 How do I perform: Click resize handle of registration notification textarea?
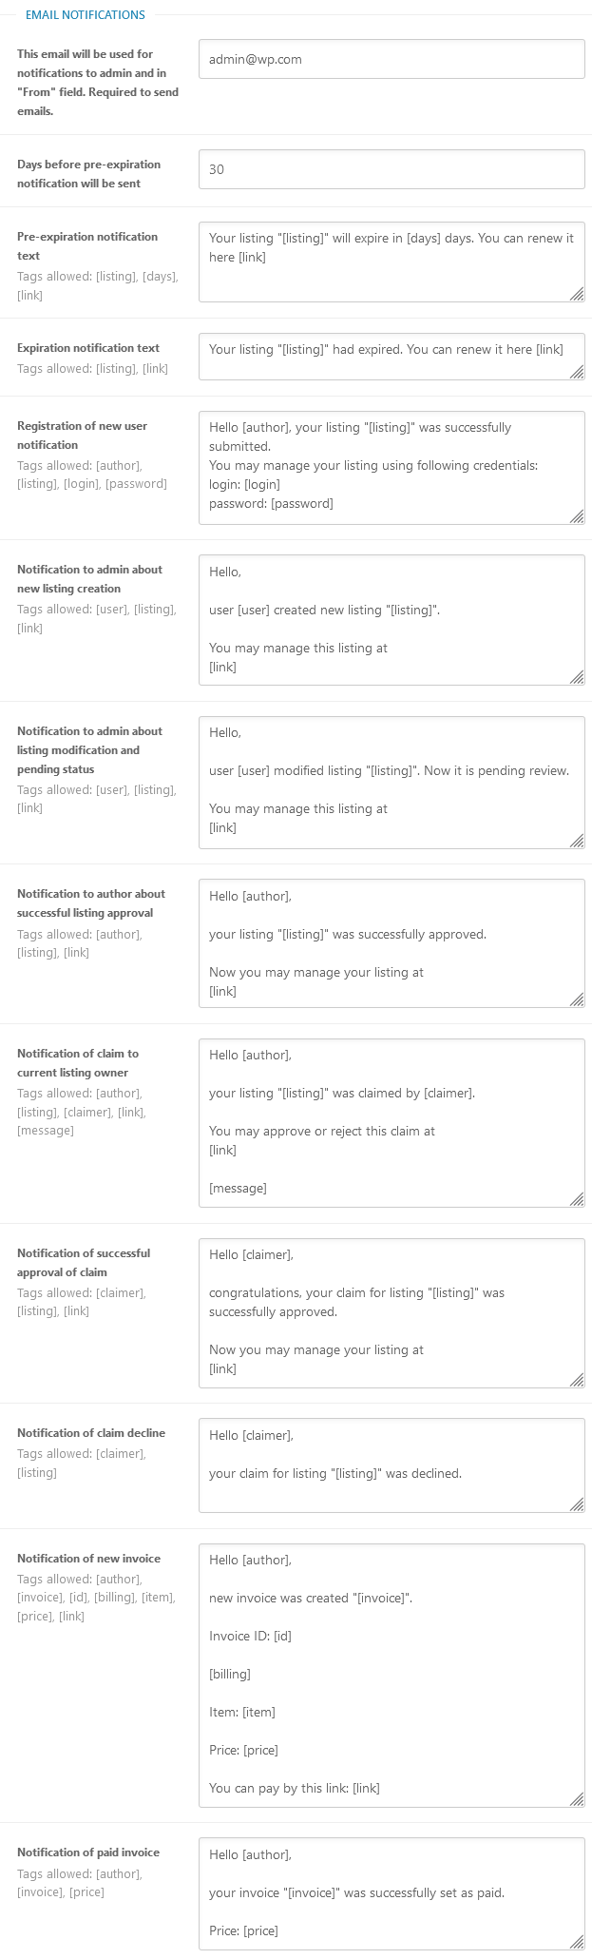pos(577,515)
